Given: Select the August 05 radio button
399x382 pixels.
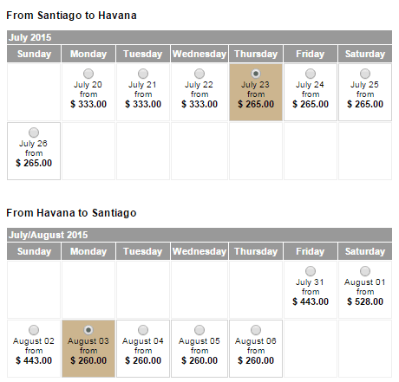Looking at the screenshot, I should coord(199,330).
